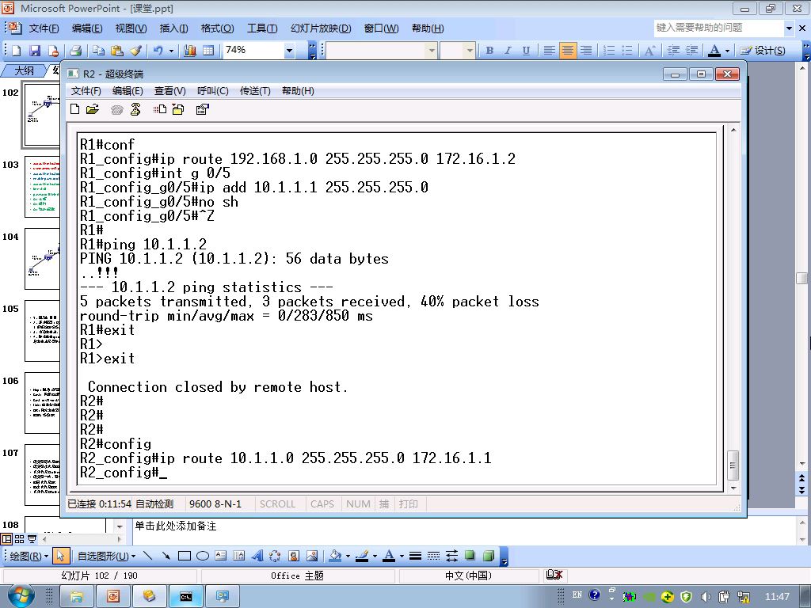Open Fill Color dropdown arrow in drawing toolbar
The height and width of the screenshot is (608, 811).
(348, 557)
